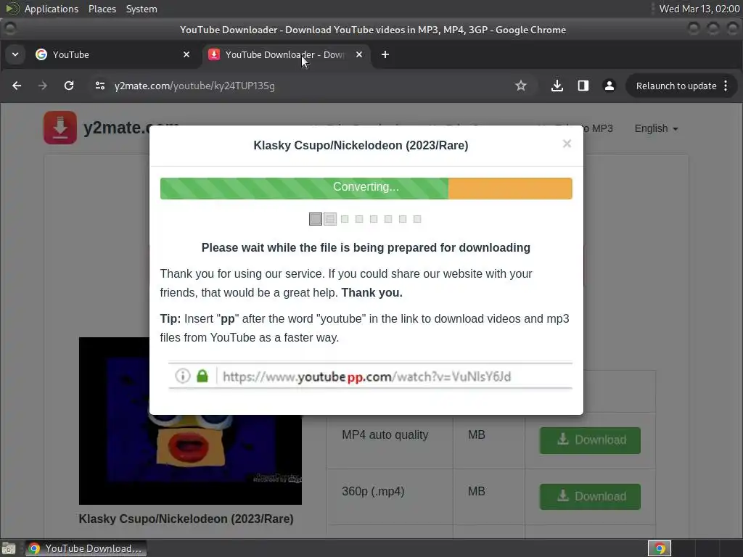Click MP4 auto quality label
The image size is (743, 557).
click(x=385, y=435)
